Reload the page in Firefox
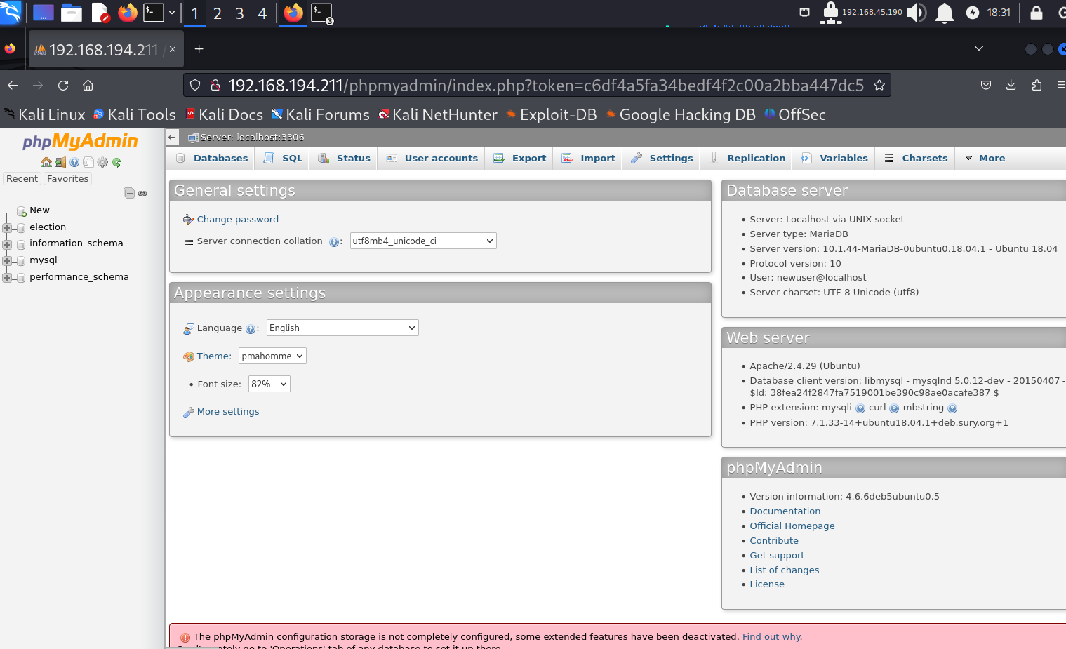Image resolution: width=1066 pixels, height=649 pixels. click(x=63, y=86)
